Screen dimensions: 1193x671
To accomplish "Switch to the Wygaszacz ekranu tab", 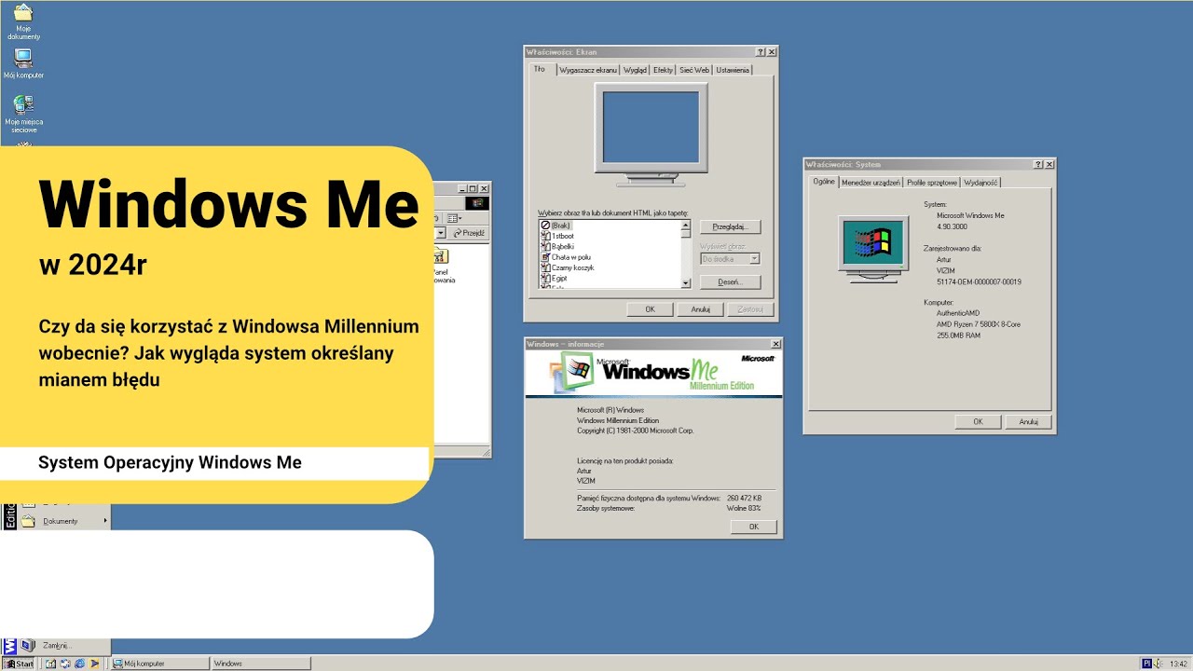I will click(x=588, y=70).
